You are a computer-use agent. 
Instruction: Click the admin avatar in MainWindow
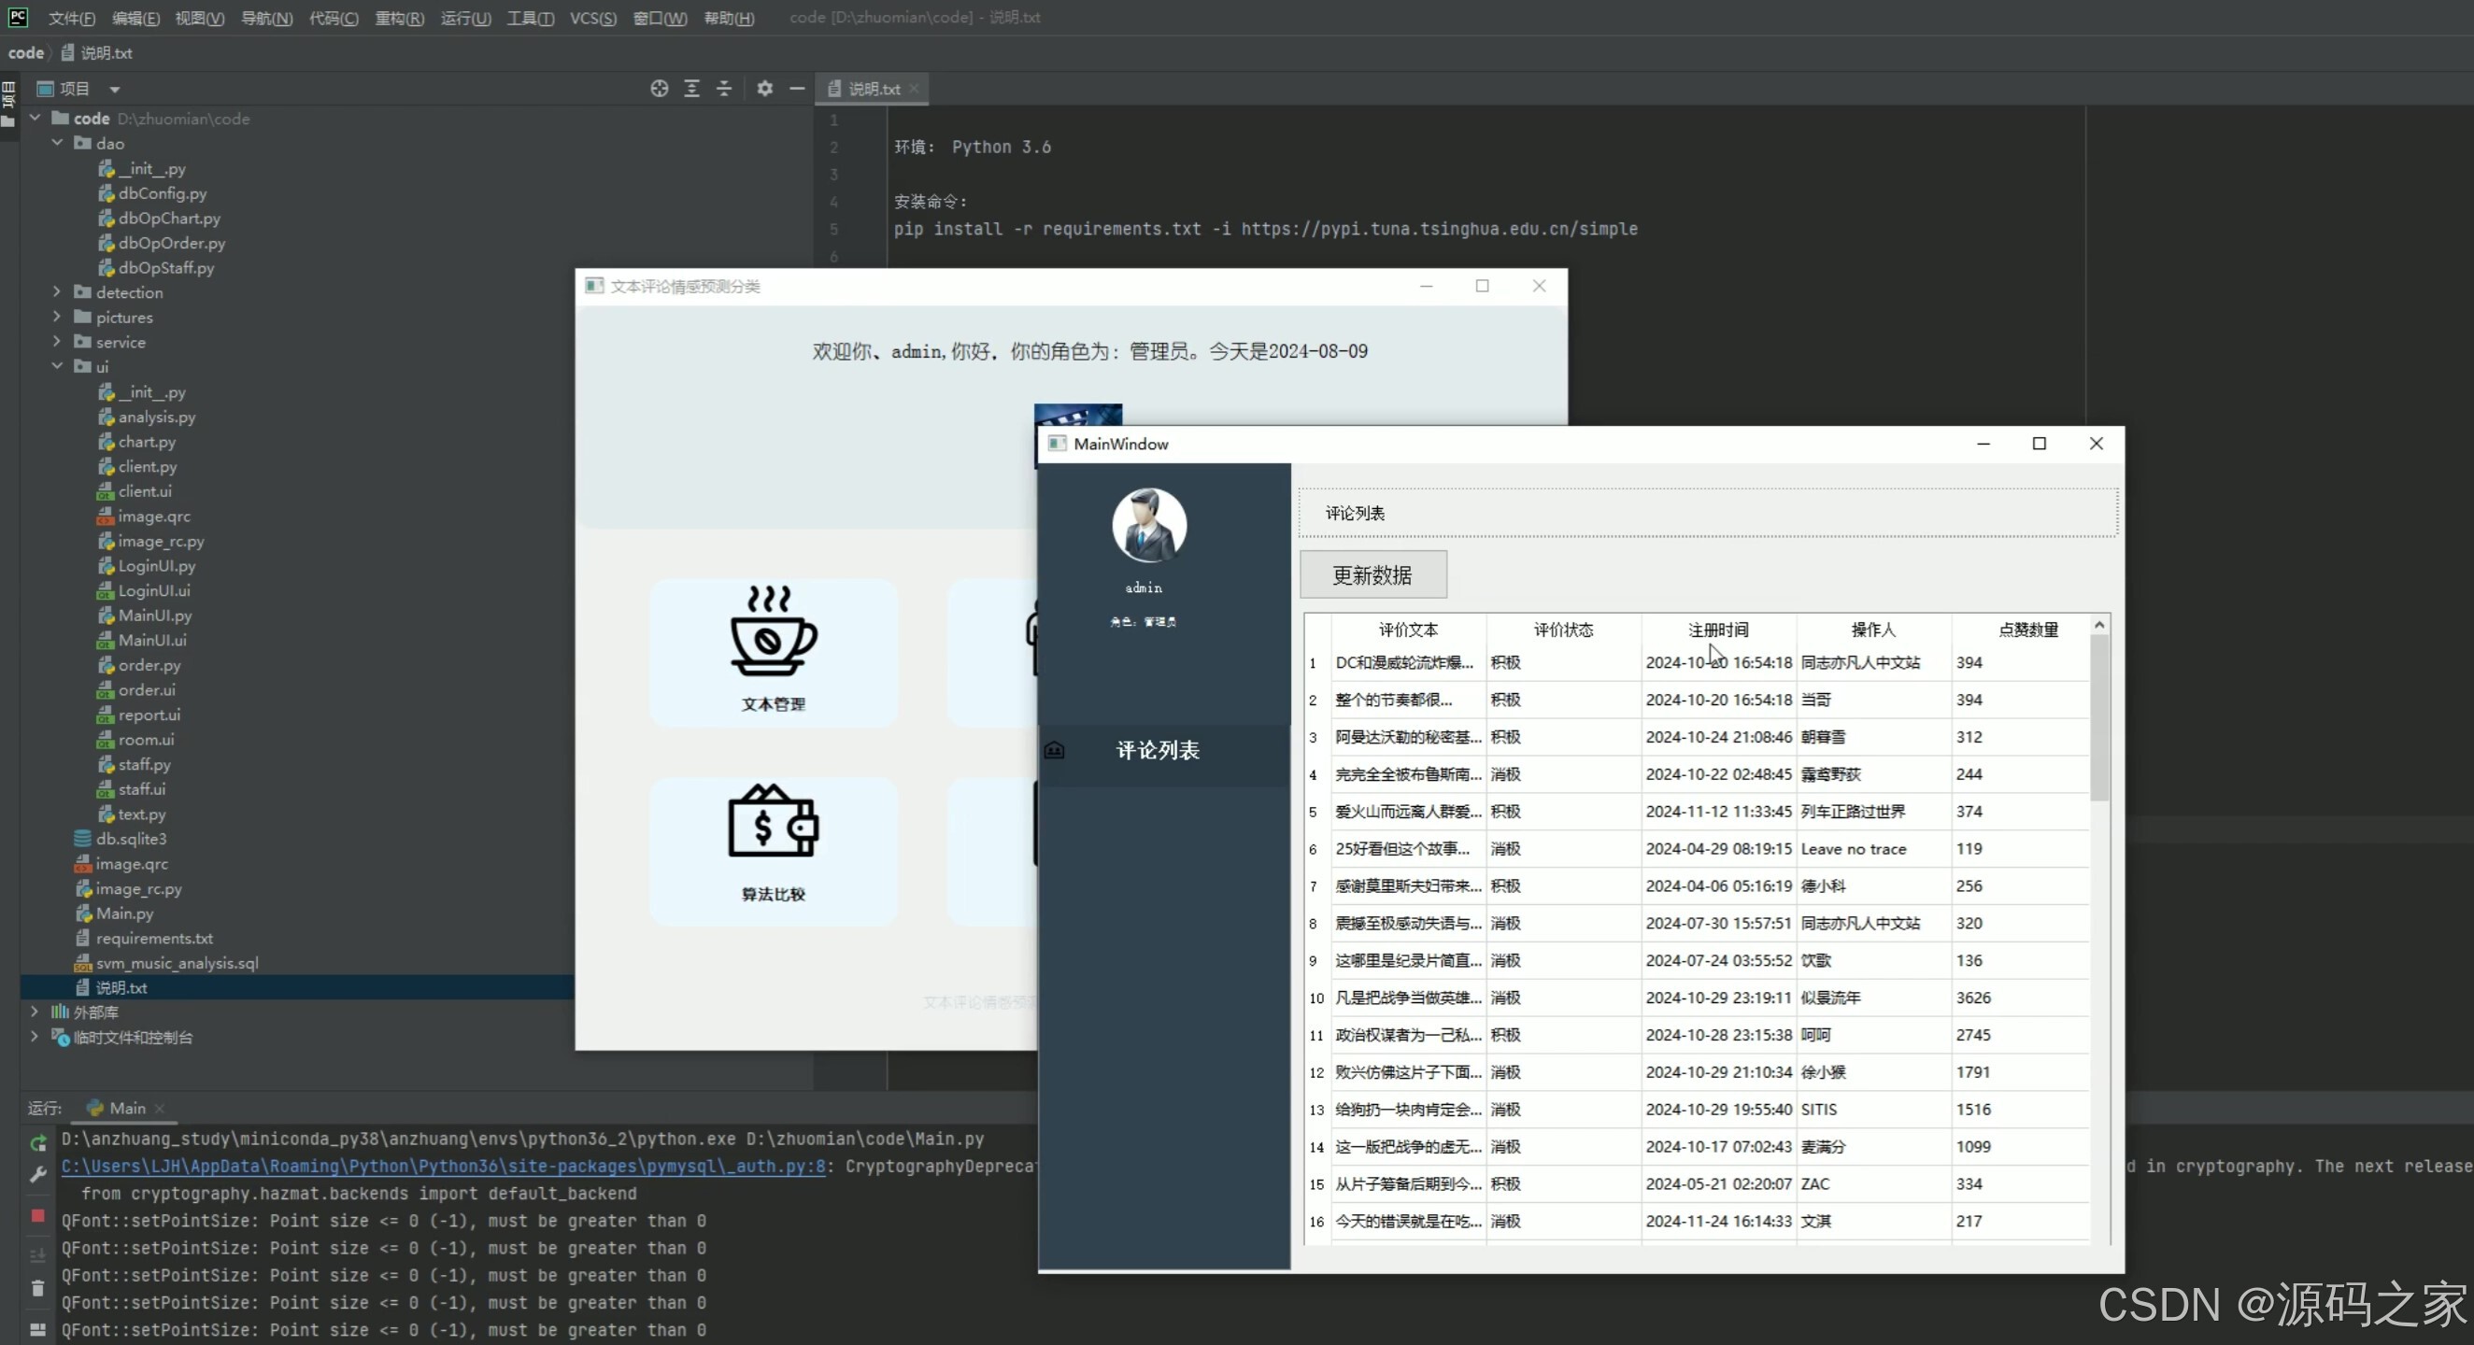1148,525
